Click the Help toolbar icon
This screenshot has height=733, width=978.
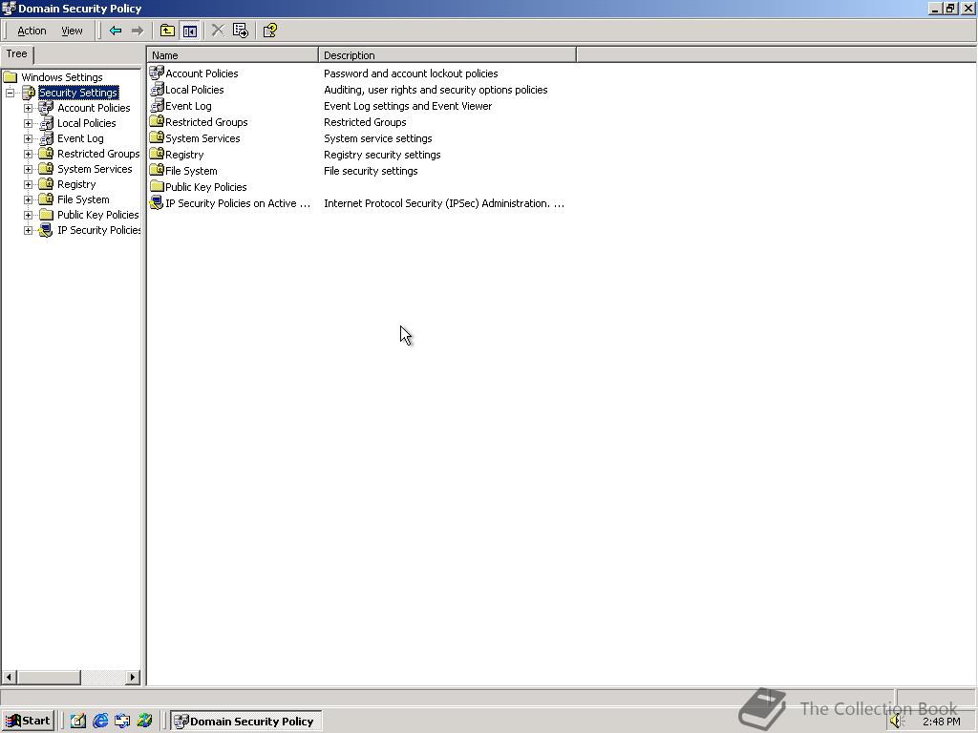coord(270,31)
